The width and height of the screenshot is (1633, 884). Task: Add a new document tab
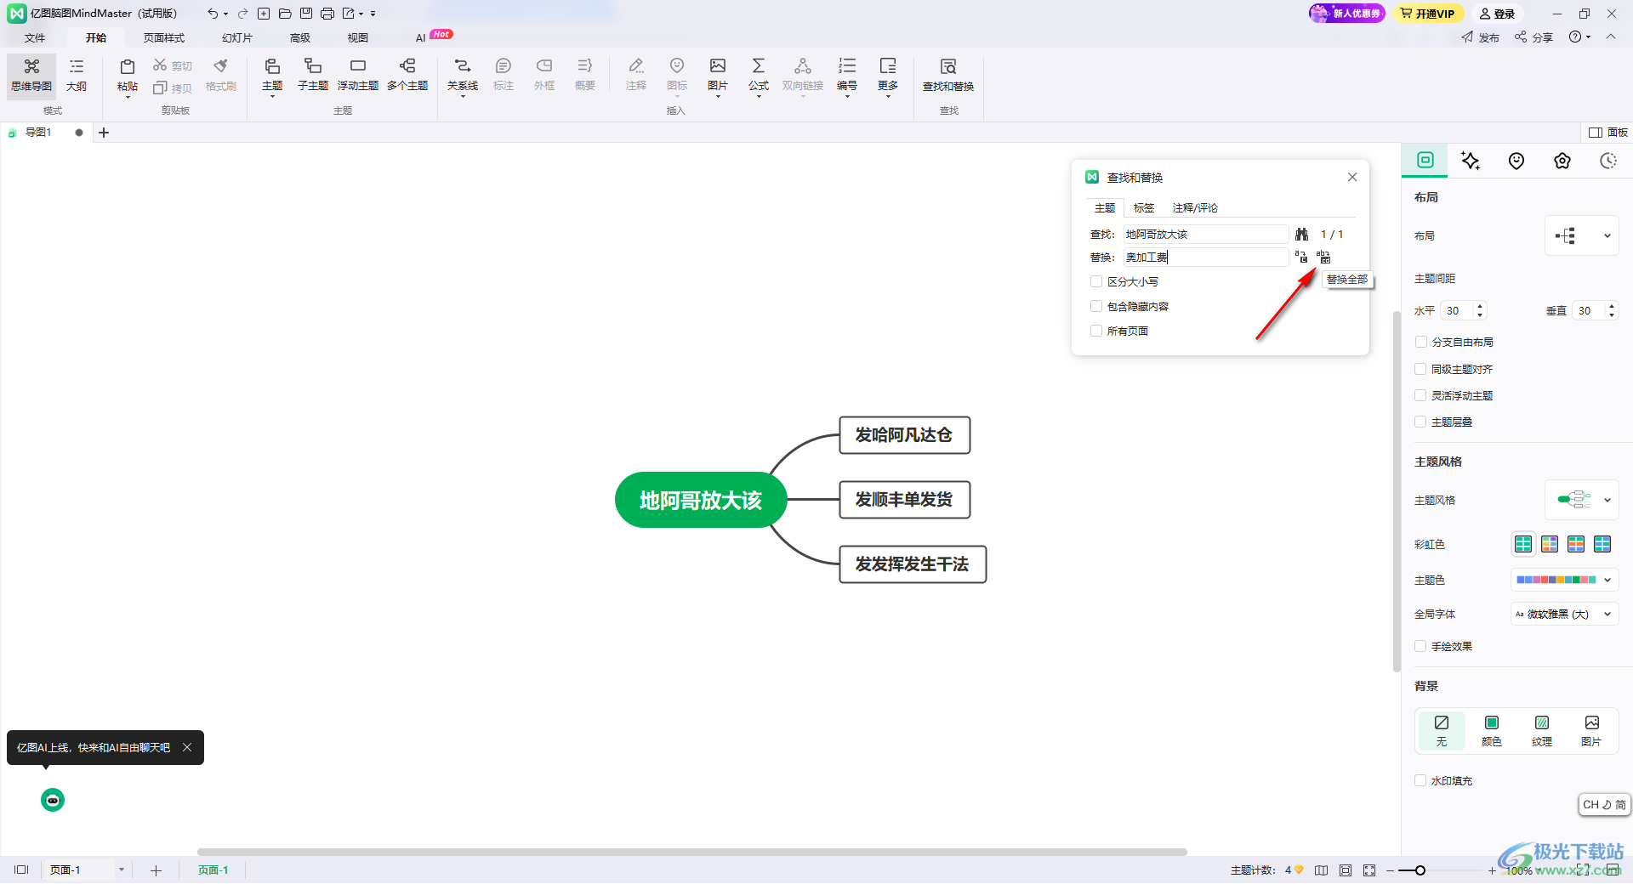(x=104, y=133)
